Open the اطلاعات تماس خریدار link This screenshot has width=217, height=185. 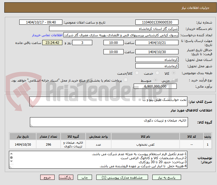point(47,35)
